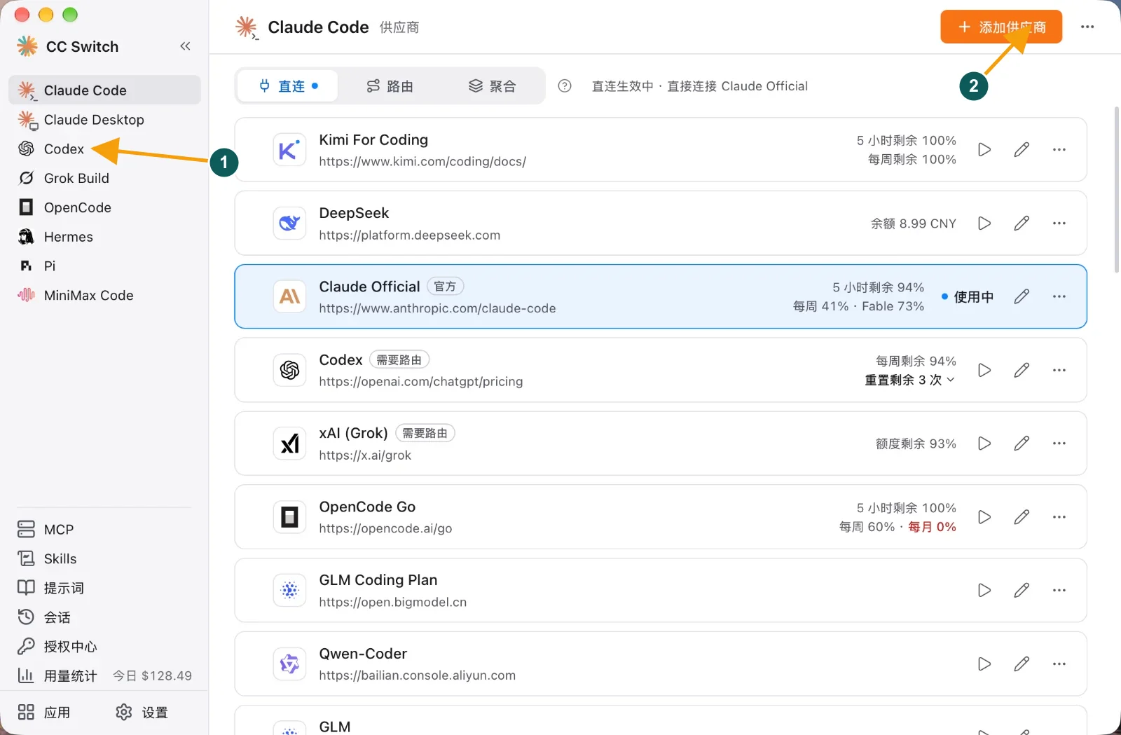This screenshot has height=735, width=1121.
Task: Activate GLM Coding Plan with play icon
Action: click(984, 590)
